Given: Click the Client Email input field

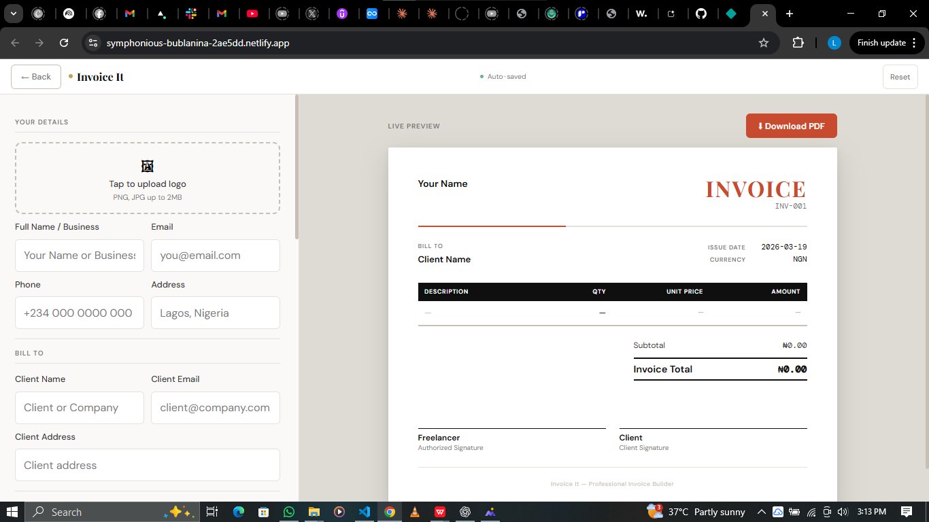Looking at the screenshot, I should coord(216,408).
